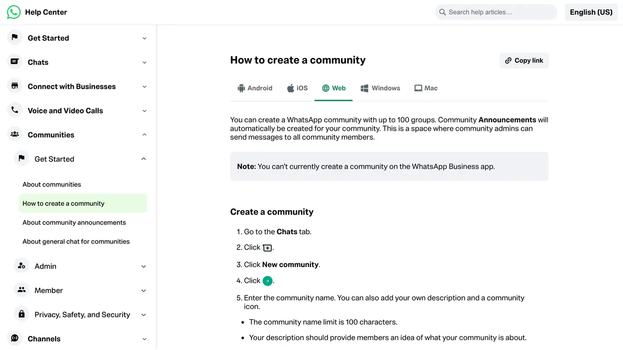The image size is (623, 350).
Task: Click the Communities people icon
Action: (x=15, y=134)
